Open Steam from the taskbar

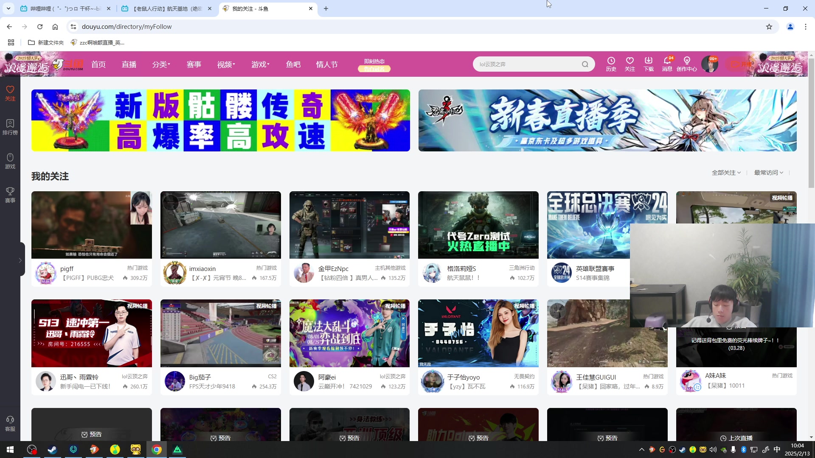(x=53, y=450)
